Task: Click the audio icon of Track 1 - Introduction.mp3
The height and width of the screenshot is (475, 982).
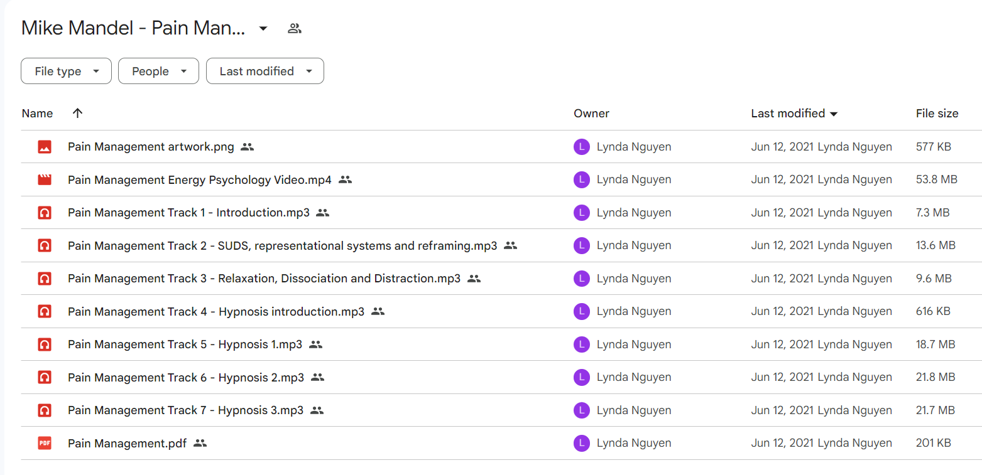Action: pos(45,213)
